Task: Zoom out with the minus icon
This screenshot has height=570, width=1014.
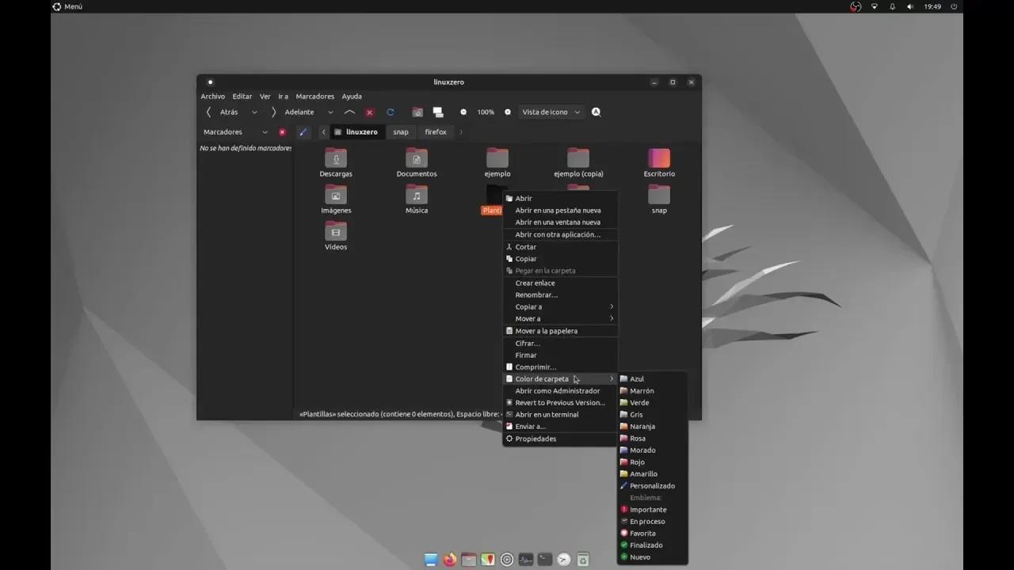Action: coord(463,112)
